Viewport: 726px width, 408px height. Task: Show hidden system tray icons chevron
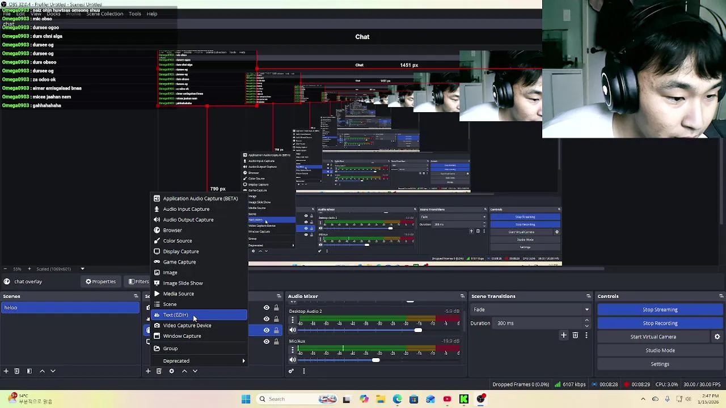643,399
